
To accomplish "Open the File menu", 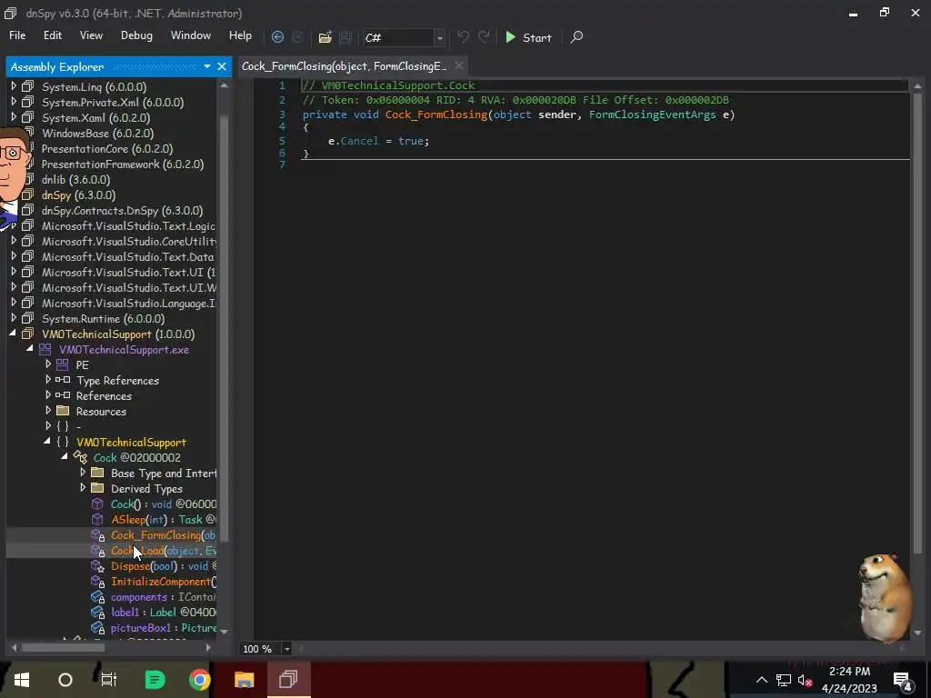I will [x=17, y=35].
